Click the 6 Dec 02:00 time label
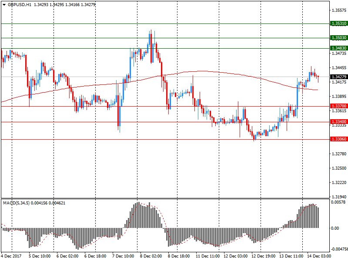The image size is (348, 261). [x=67, y=256]
